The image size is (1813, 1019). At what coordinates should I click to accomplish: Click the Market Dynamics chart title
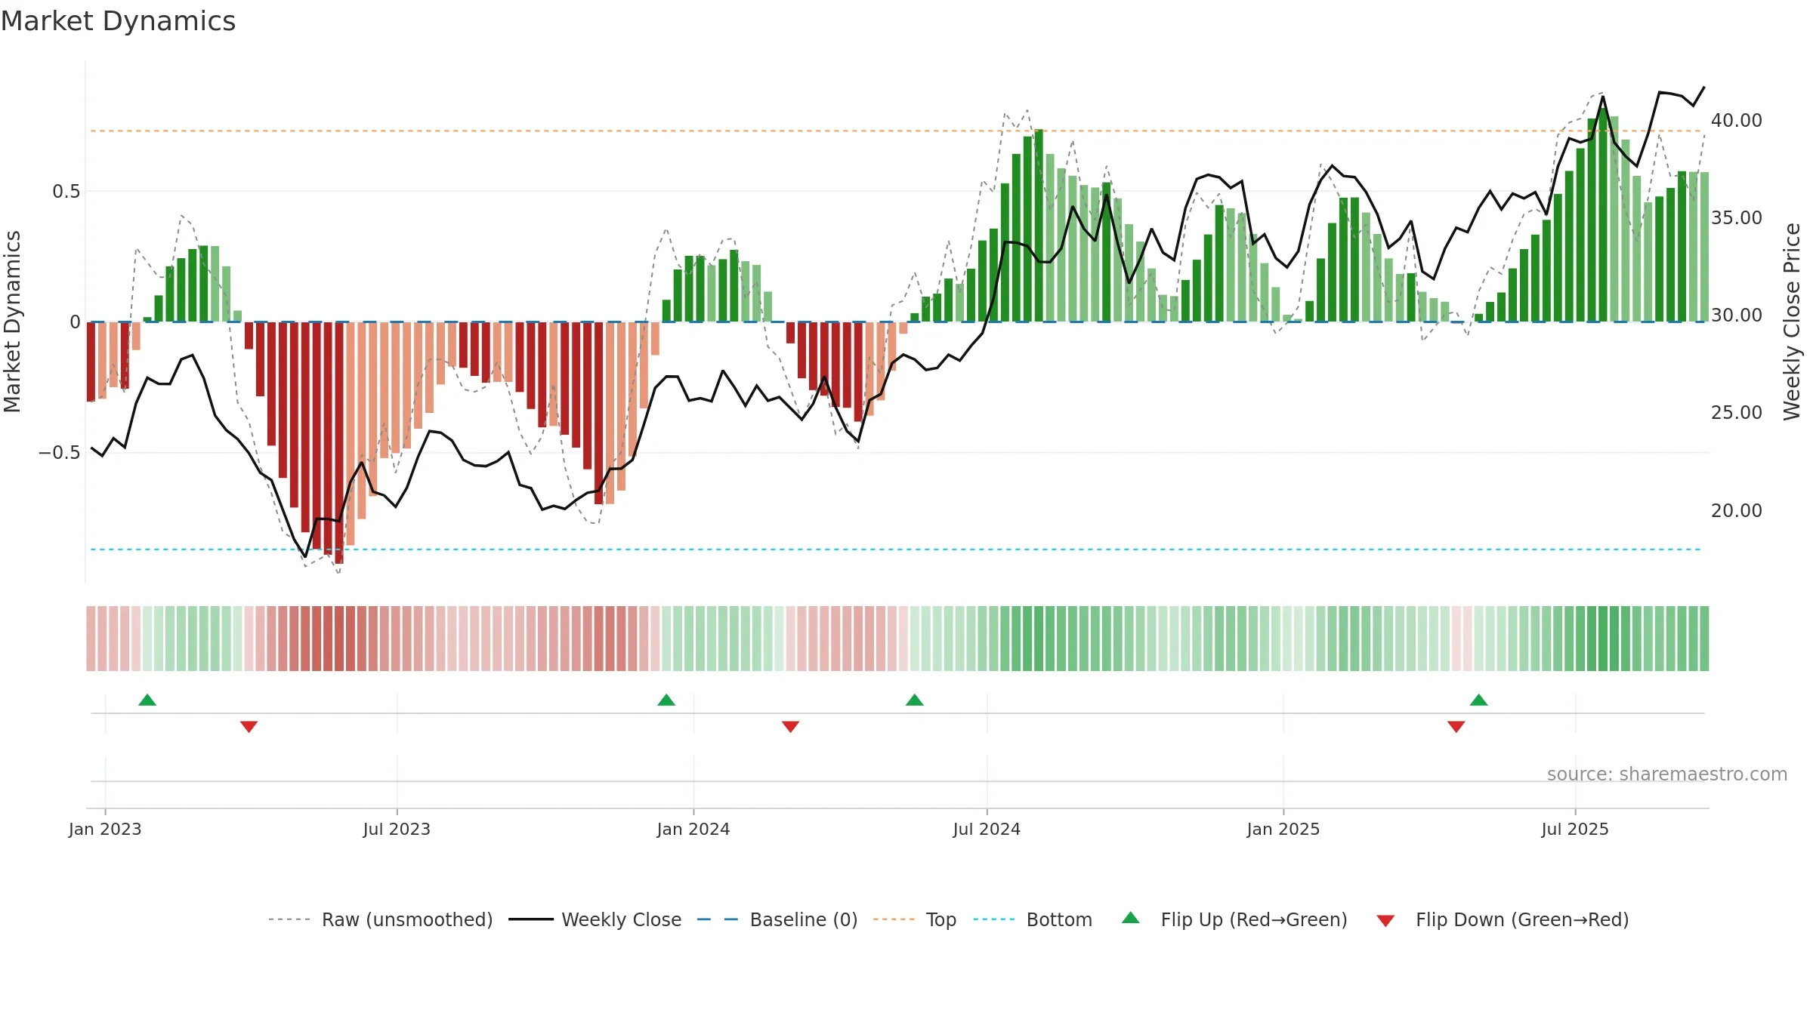pos(118,21)
